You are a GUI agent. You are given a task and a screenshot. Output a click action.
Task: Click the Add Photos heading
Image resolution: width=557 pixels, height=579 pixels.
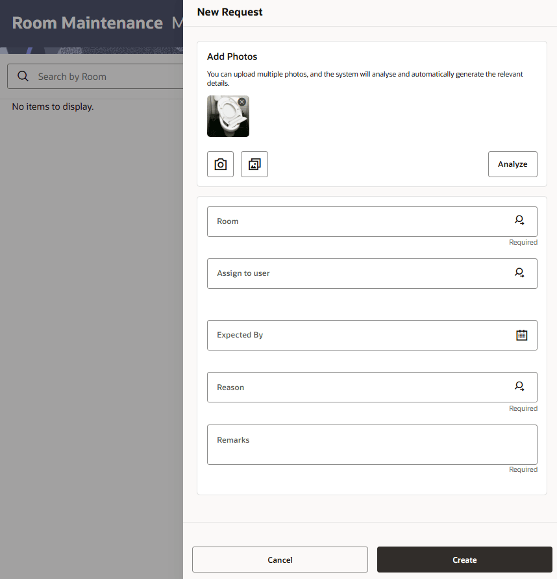(x=232, y=56)
